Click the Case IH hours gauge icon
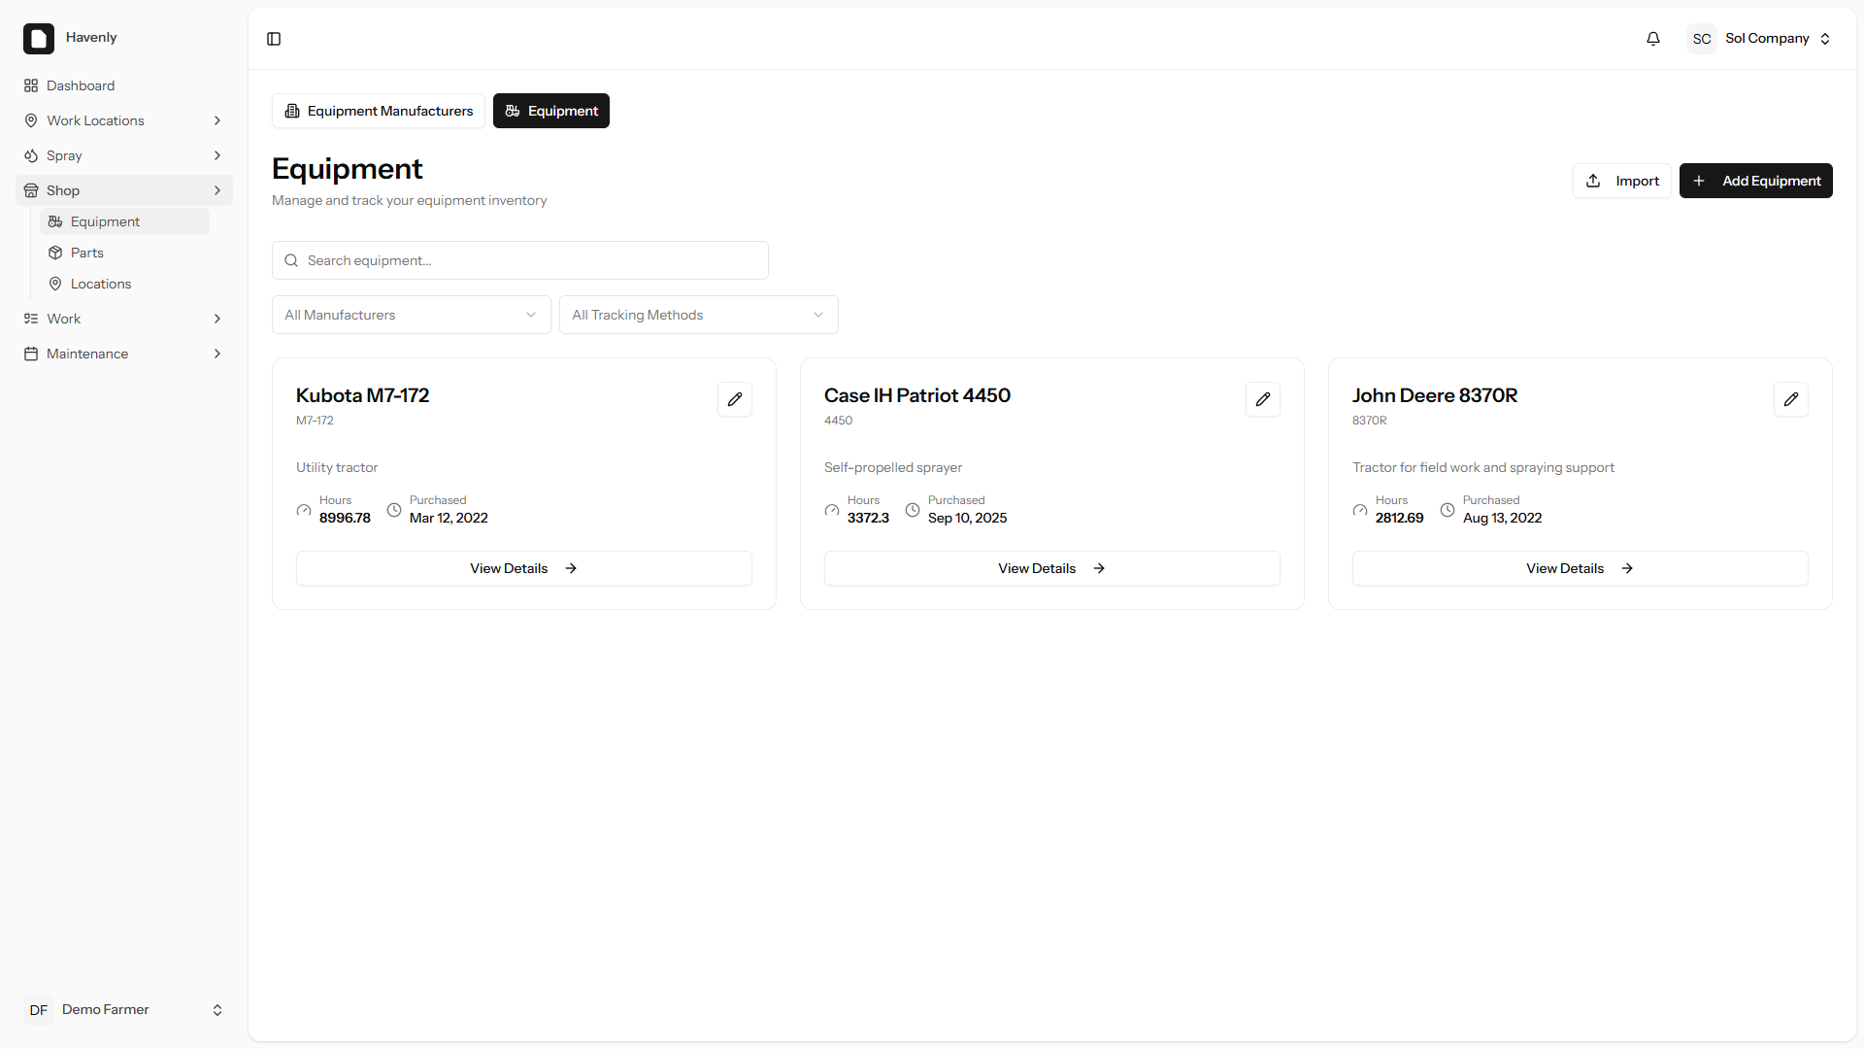Viewport: 1864px width, 1049px height. pos(832,510)
